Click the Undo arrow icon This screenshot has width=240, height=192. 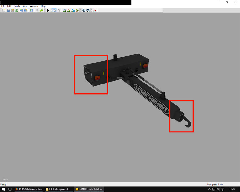[x=37, y=10]
